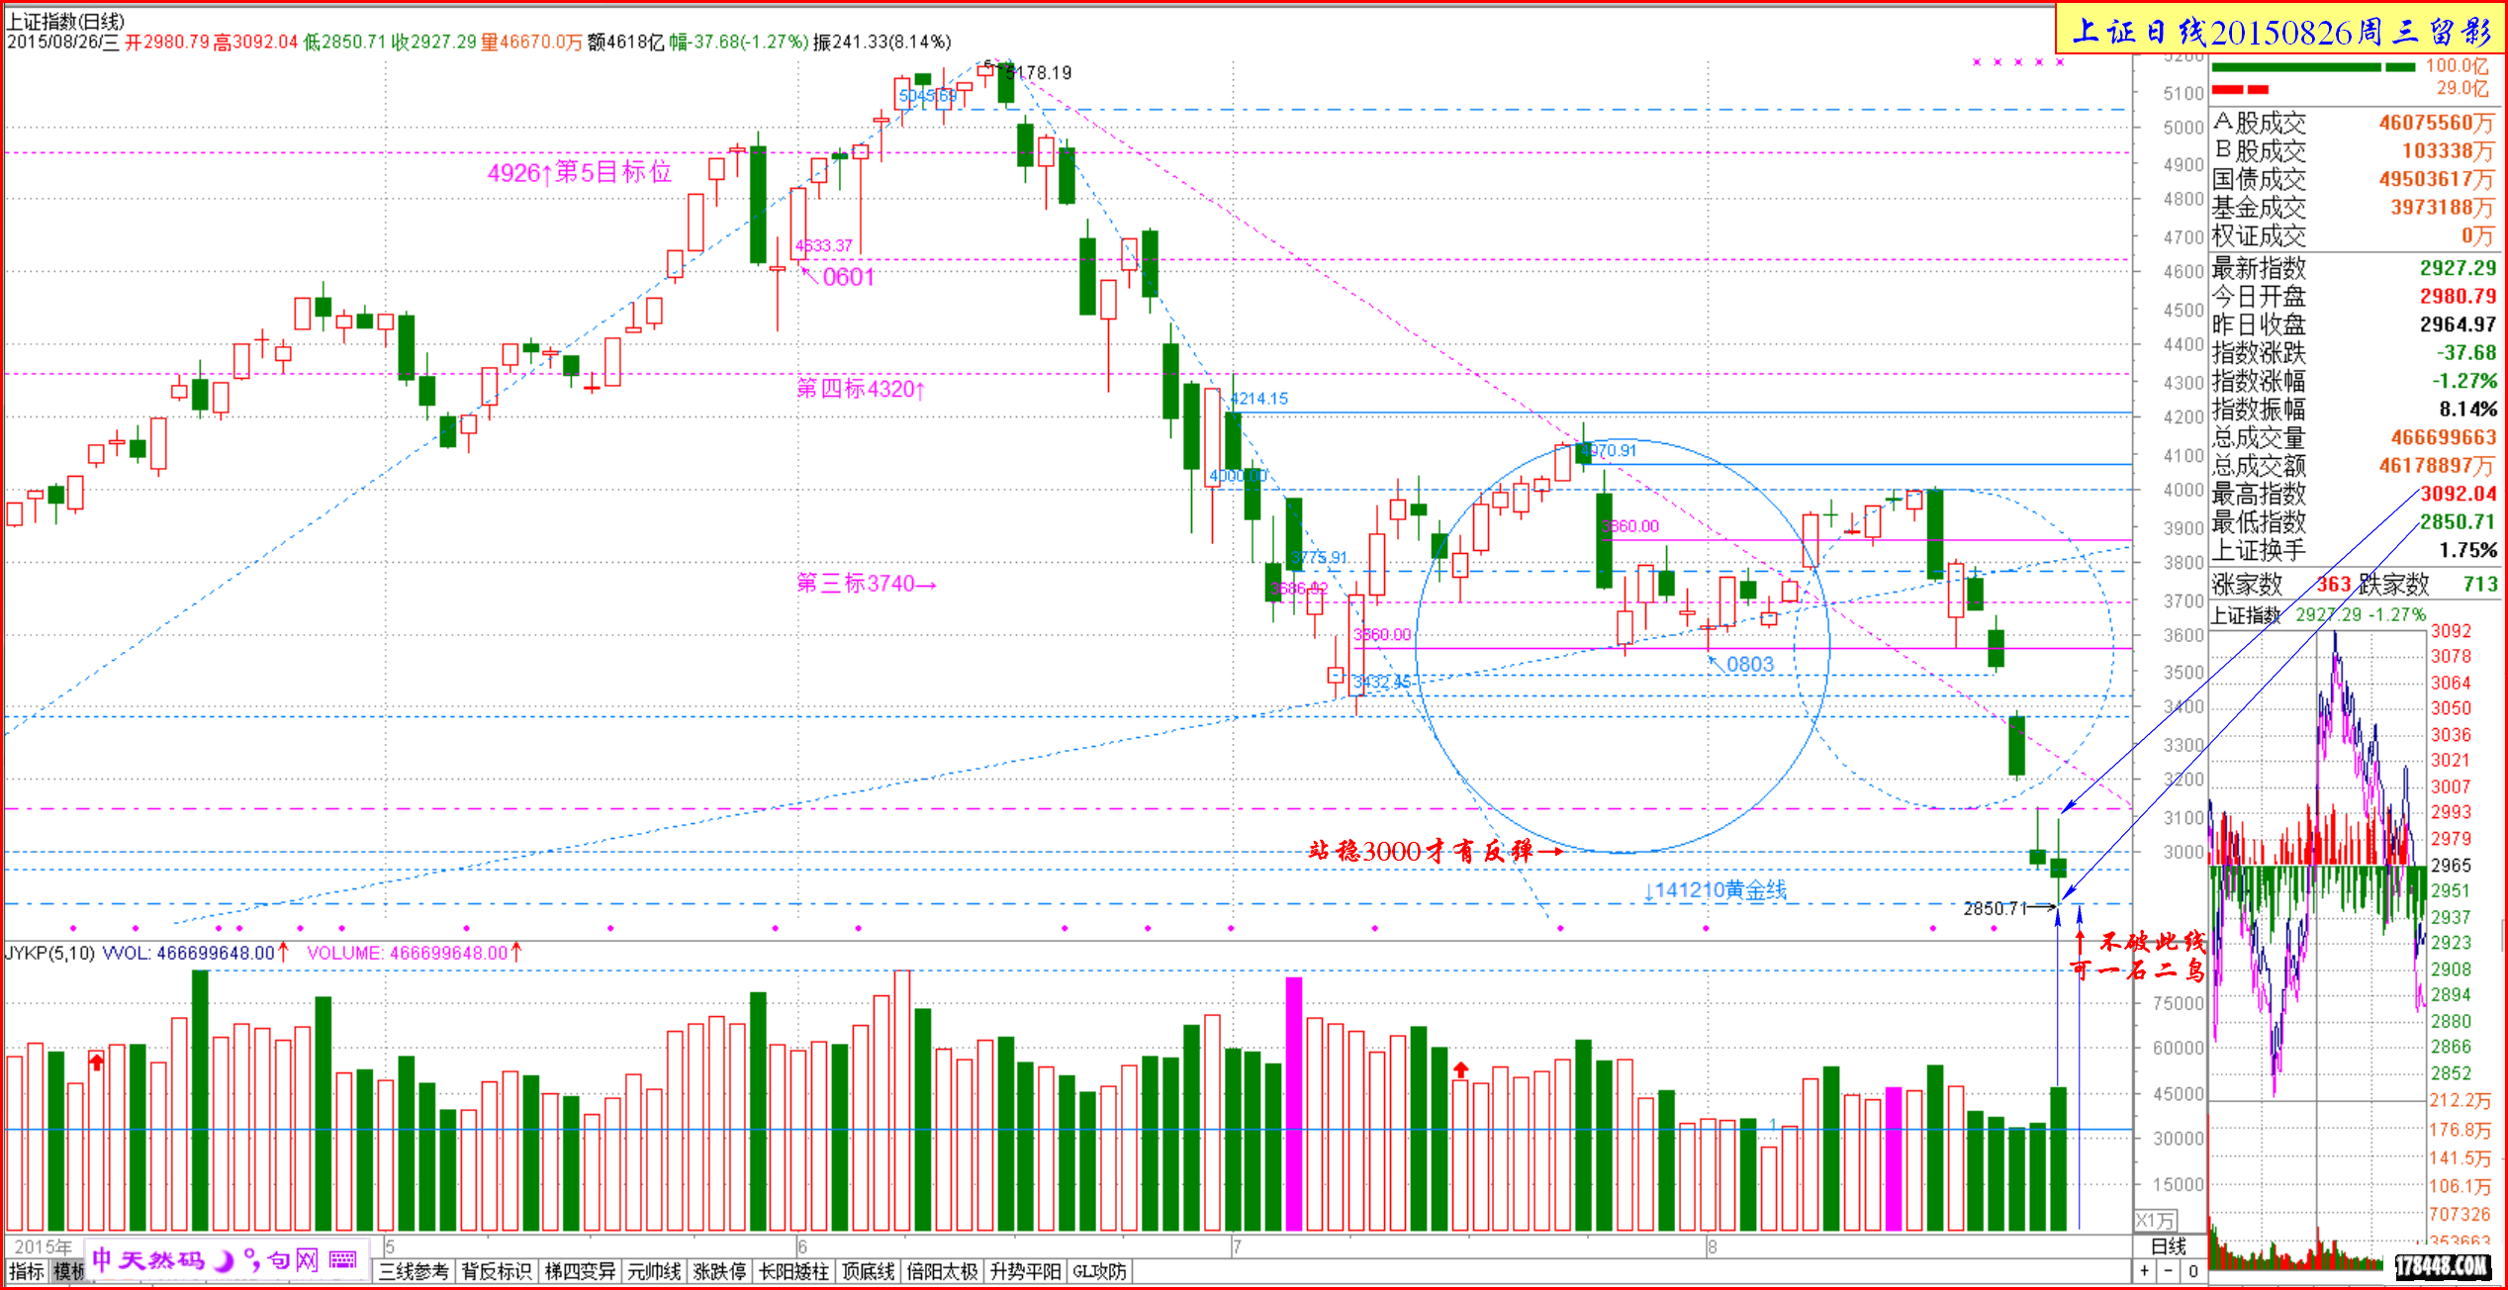The width and height of the screenshot is (2508, 1290).
Task: Click the 第四标4320↑ annotation
Action: [x=860, y=389]
